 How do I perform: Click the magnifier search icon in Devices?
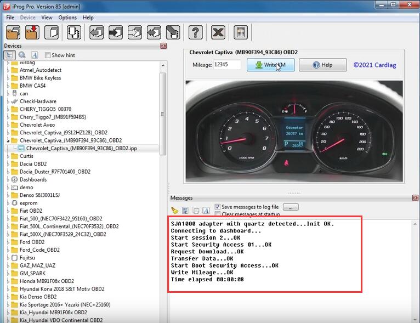22,55
